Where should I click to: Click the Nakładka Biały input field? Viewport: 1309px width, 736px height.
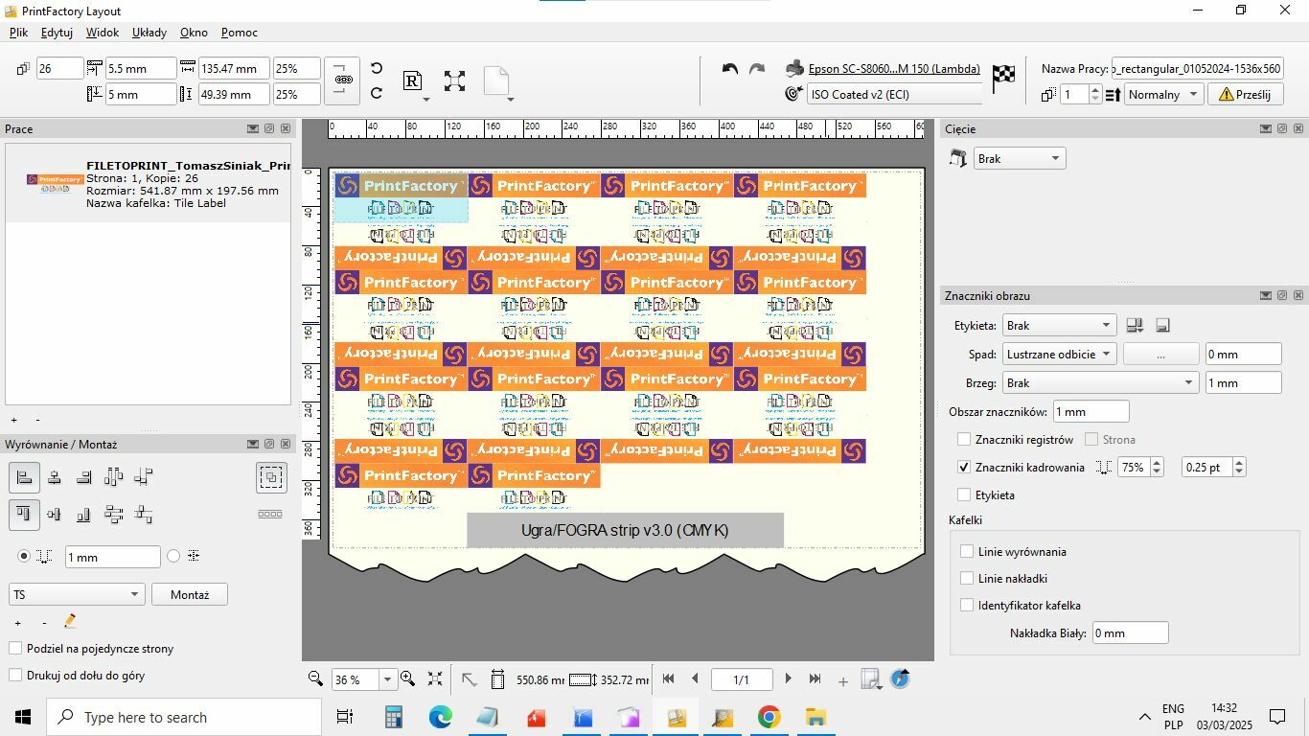[x=1130, y=633]
